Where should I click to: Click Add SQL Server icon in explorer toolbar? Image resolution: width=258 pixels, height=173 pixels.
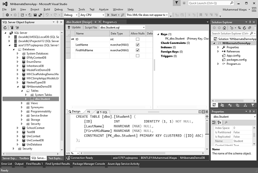[12, 27]
